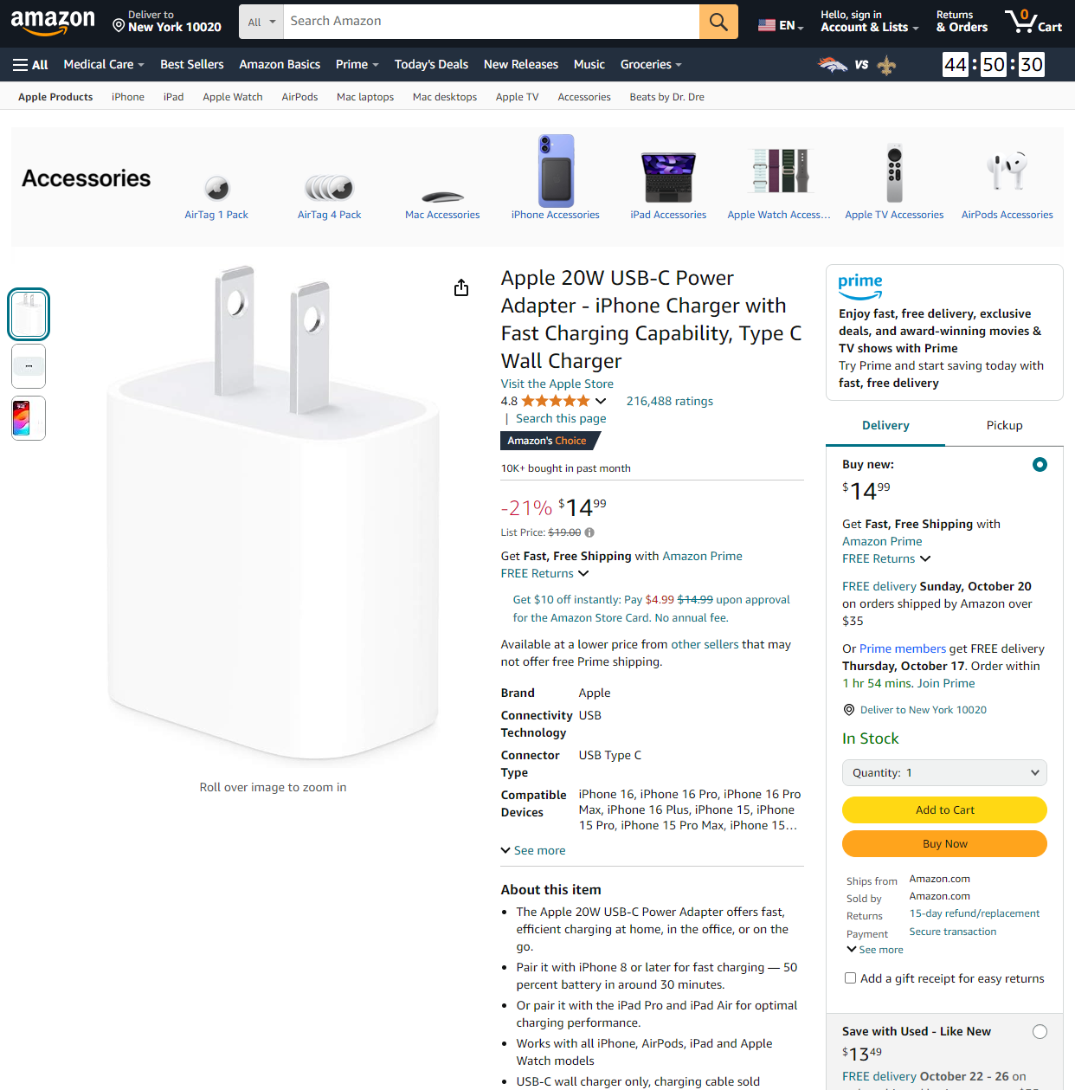
Task: Check Add a gift receipt checkbox
Action: [x=850, y=978]
